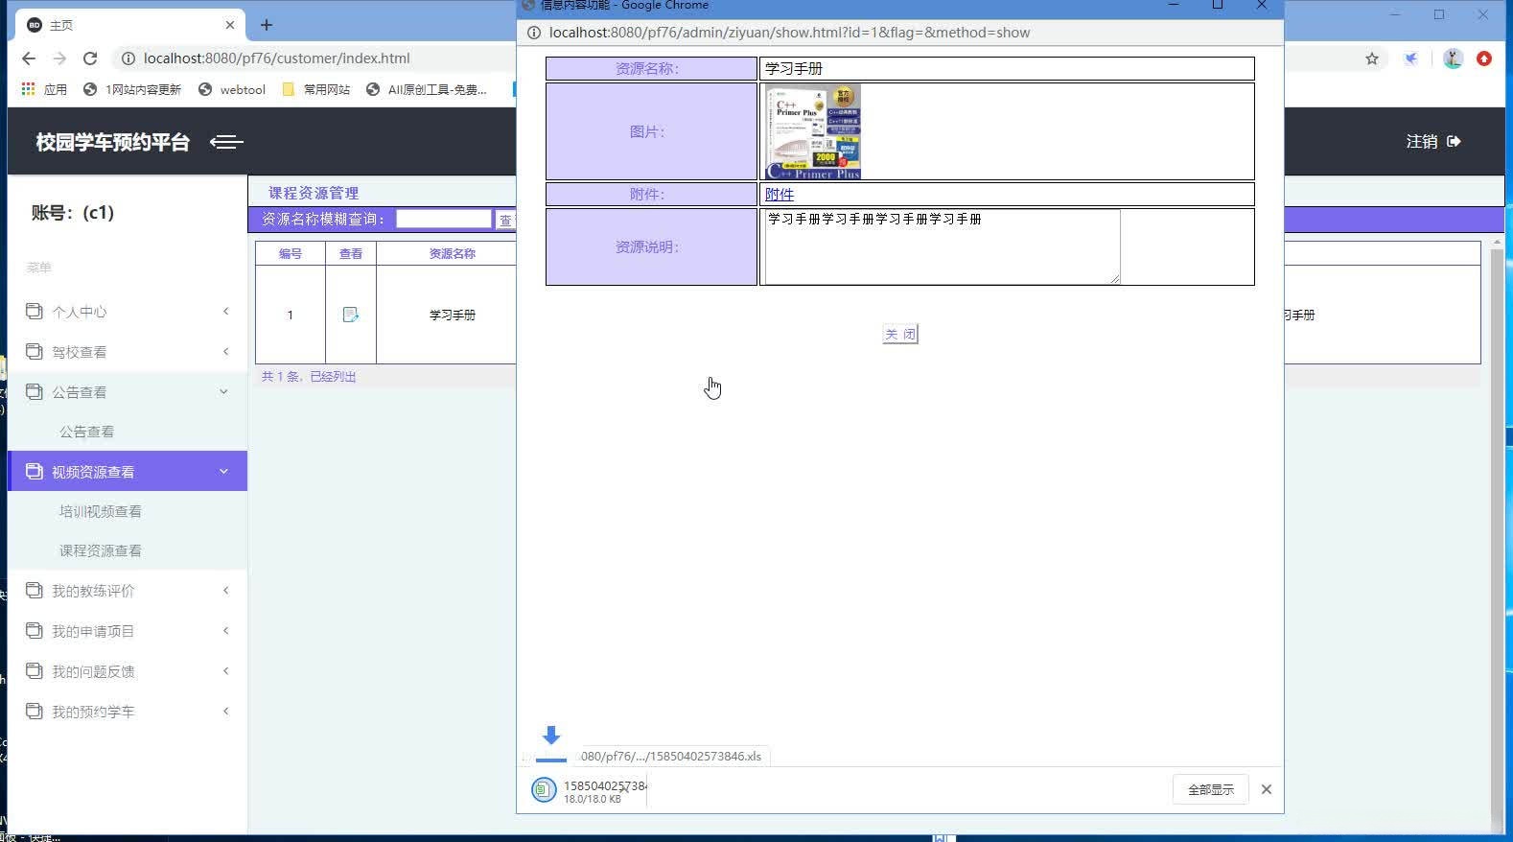Select the 我的预约学车 menu label
This screenshot has height=842, width=1513.
(93, 712)
